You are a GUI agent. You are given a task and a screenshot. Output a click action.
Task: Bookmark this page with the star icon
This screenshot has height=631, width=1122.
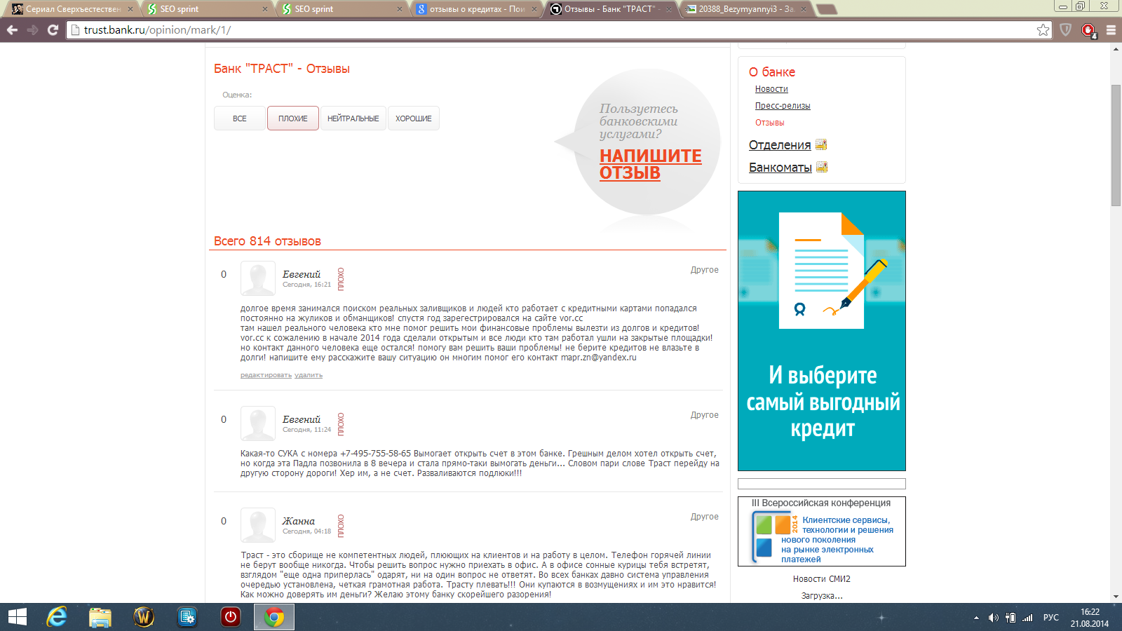[1043, 30]
